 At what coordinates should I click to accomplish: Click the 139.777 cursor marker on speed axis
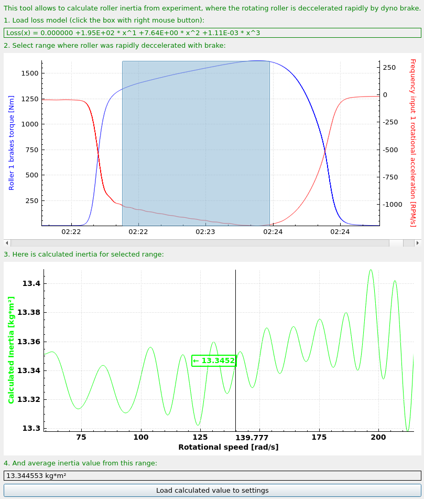pyautogui.click(x=252, y=438)
